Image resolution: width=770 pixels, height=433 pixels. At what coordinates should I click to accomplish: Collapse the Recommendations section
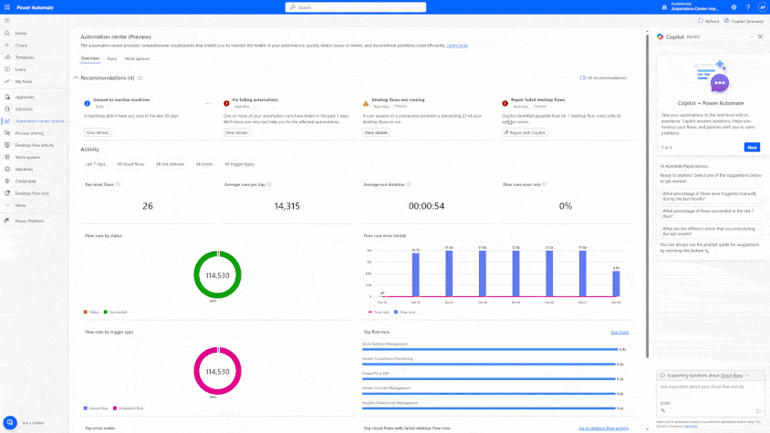pos(77,78)
